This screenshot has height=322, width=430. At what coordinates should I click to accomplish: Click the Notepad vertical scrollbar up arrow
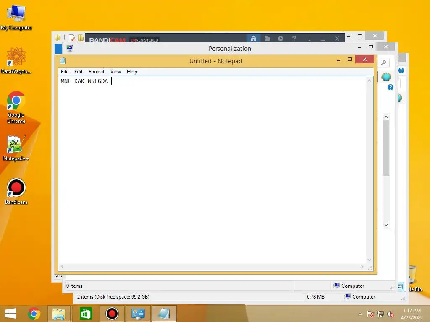(x=370, y=80)
